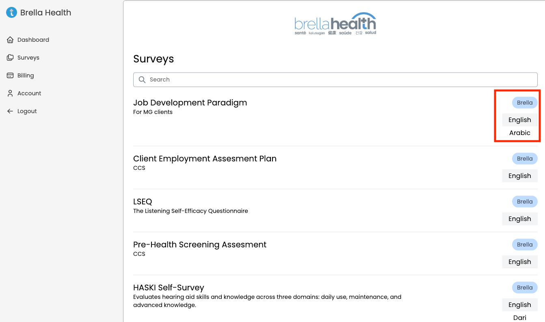545x322 pixels.
Task: Click the Surveys stacked pages icon
Action: coord(10,58)
